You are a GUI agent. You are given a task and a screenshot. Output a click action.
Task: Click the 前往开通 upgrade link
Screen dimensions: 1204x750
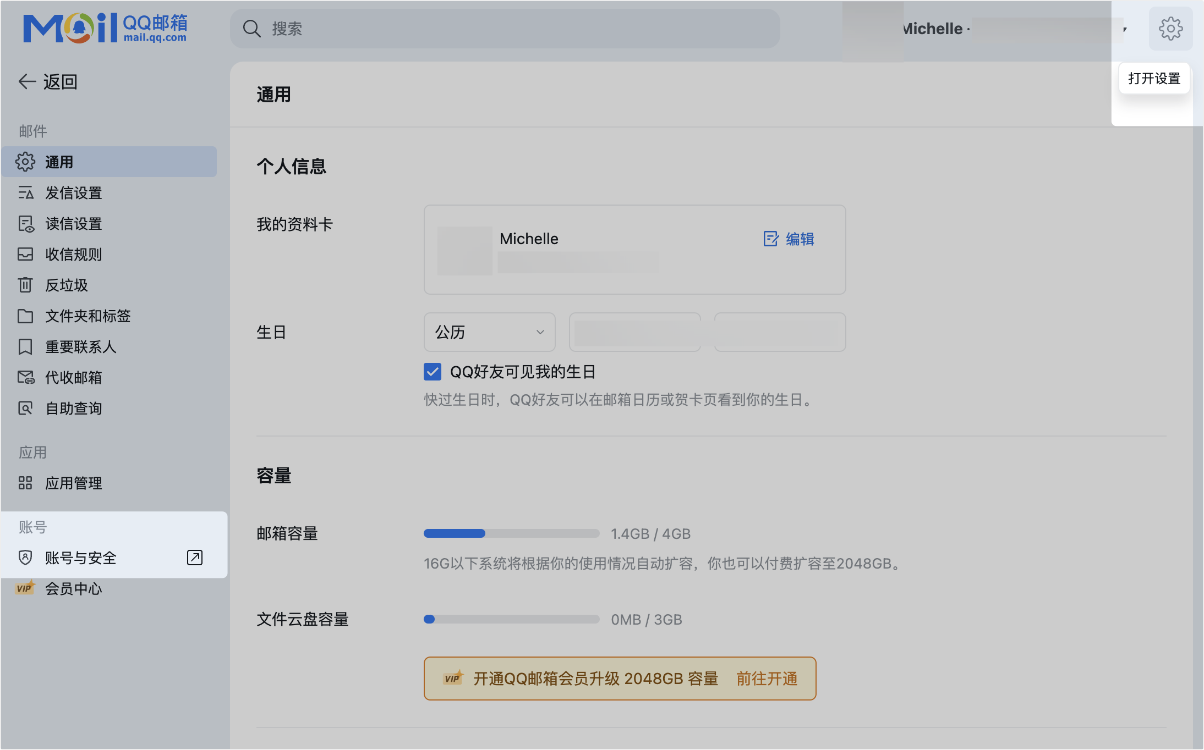click(x=766, y=679)
